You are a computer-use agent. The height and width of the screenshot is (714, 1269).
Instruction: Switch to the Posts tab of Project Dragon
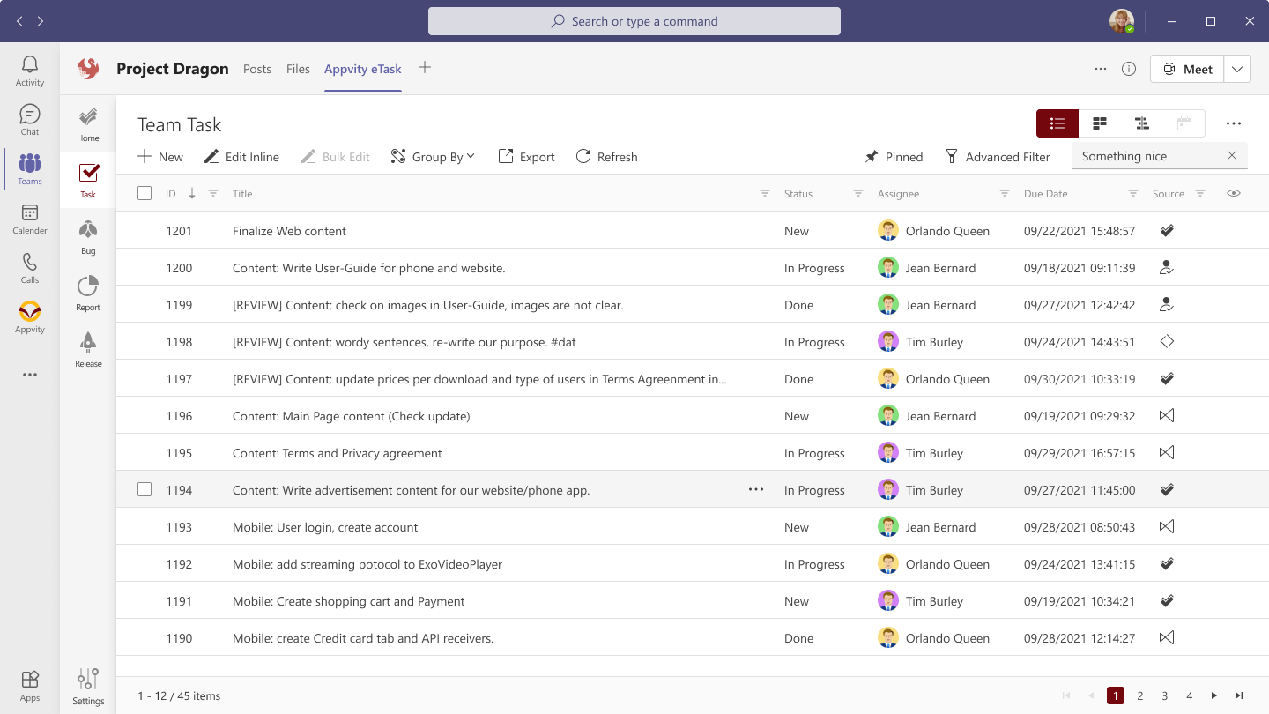click(257, 68)
